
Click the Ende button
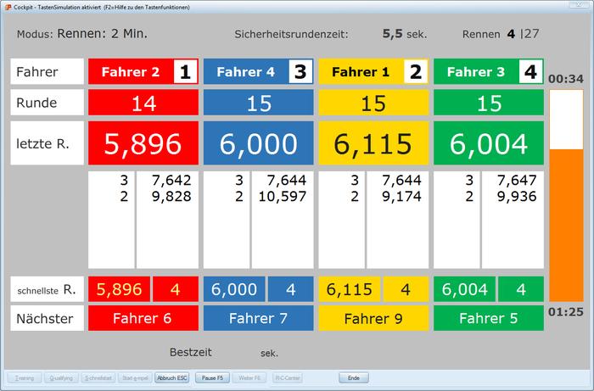pyautogui.click(x=354, y=377)
